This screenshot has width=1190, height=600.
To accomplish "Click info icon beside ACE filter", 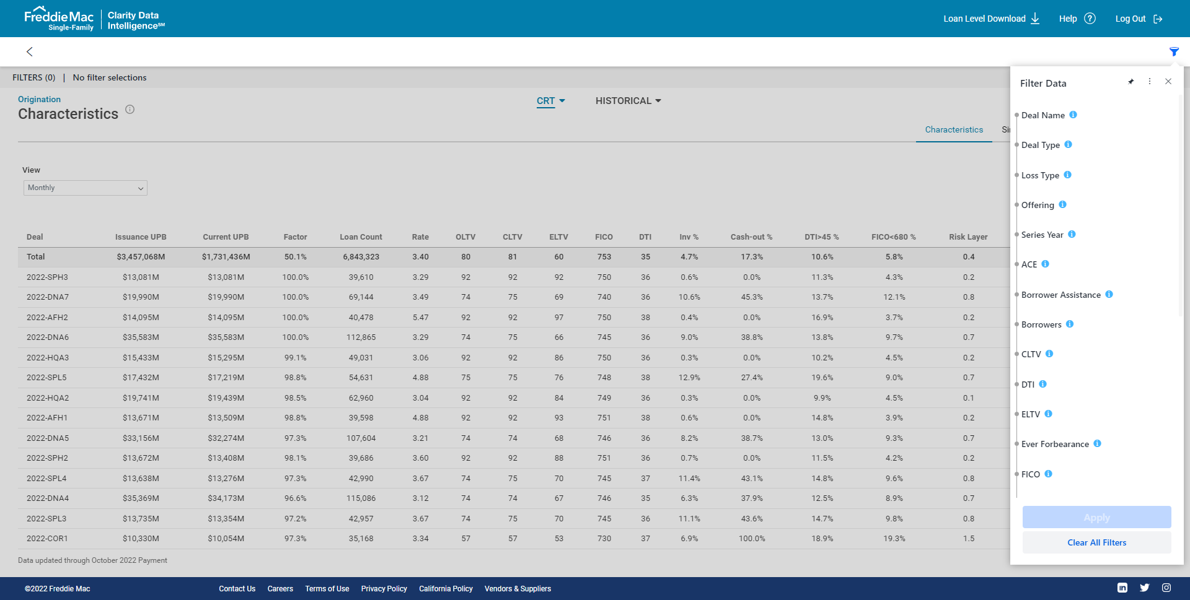I will [x=1045, y=264].
